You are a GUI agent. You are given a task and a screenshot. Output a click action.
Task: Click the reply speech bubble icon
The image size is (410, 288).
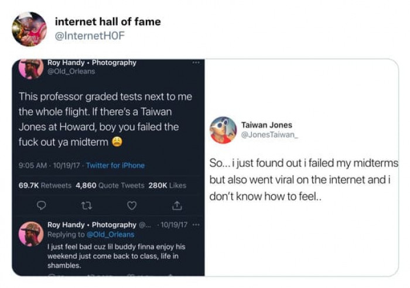tap(42, 205)
